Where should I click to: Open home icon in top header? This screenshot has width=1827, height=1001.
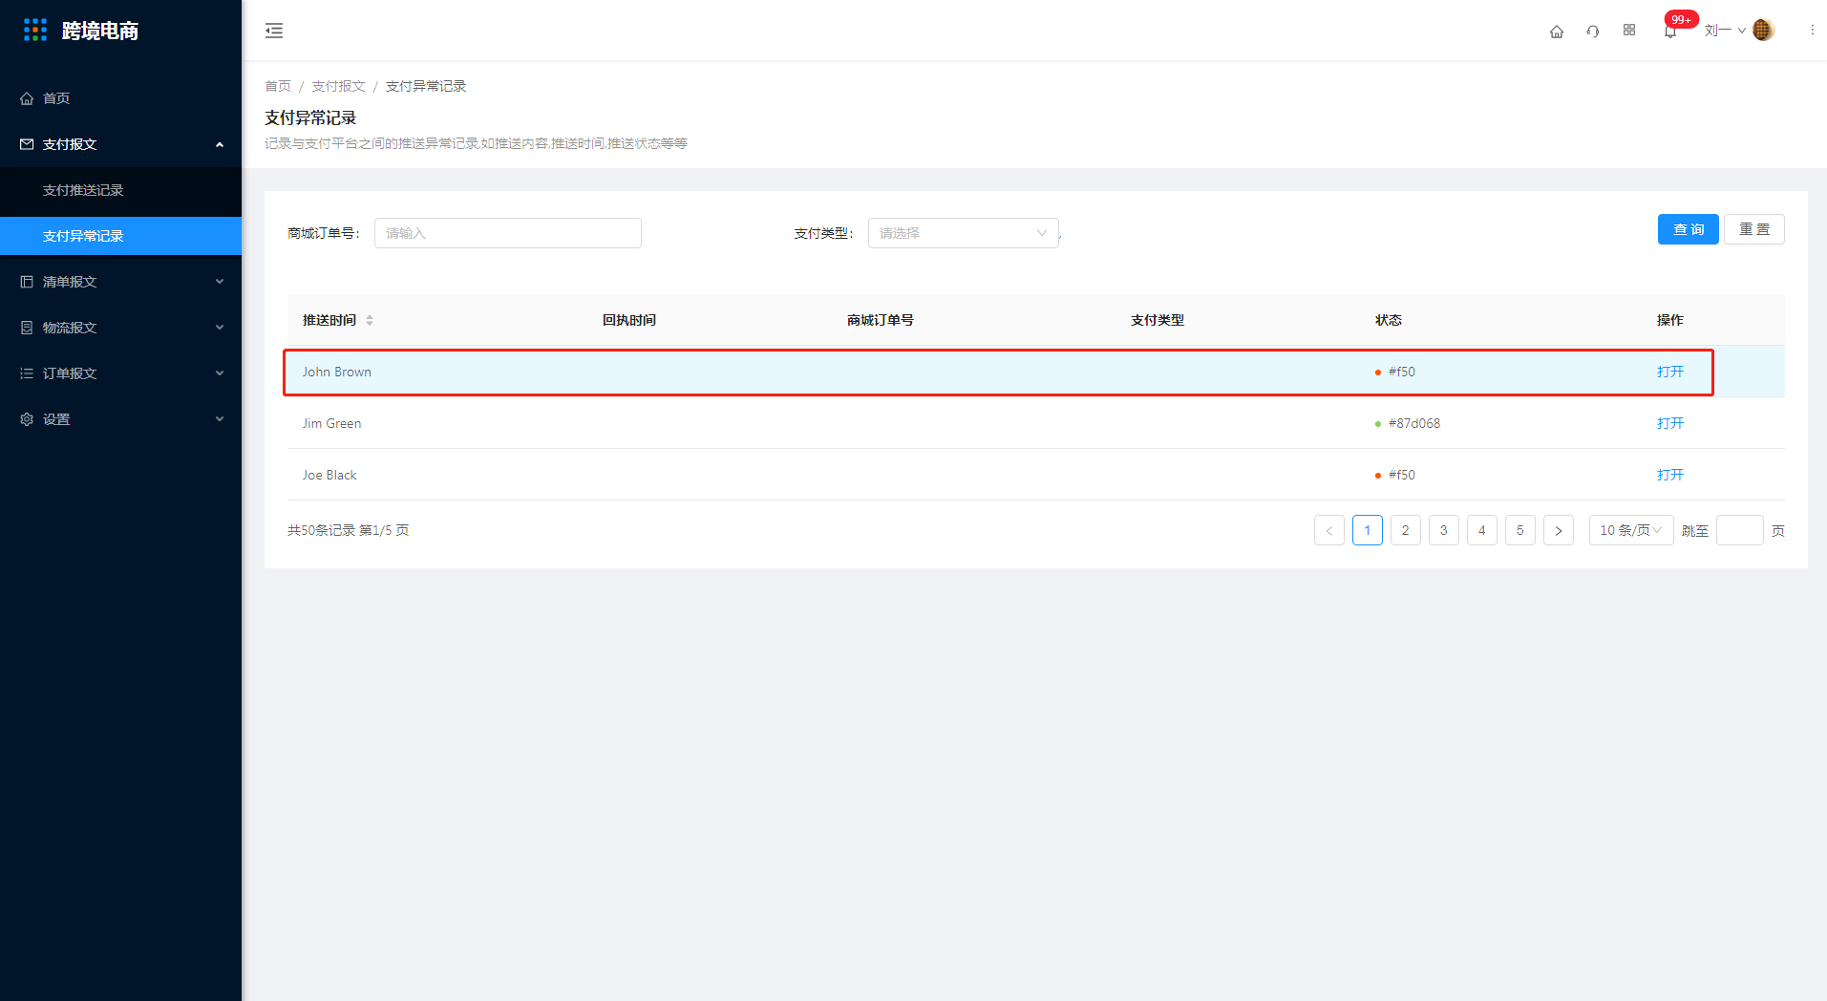tap(1557, 31)
